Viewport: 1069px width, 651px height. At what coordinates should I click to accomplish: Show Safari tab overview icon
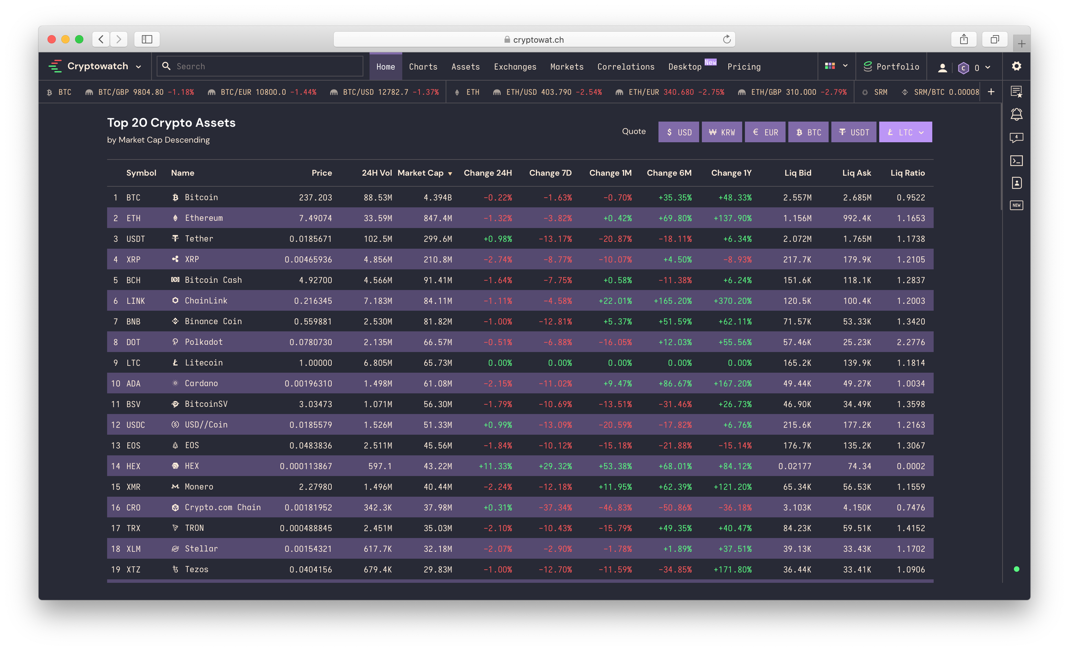[994, 39]
